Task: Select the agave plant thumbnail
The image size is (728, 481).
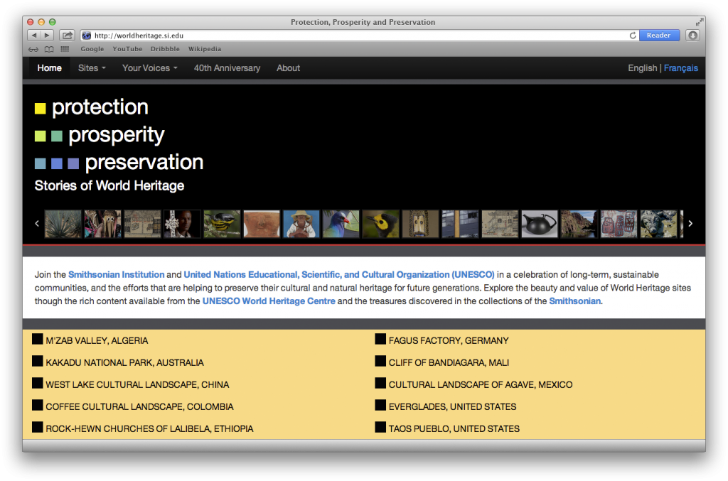Action: (63, 224)
